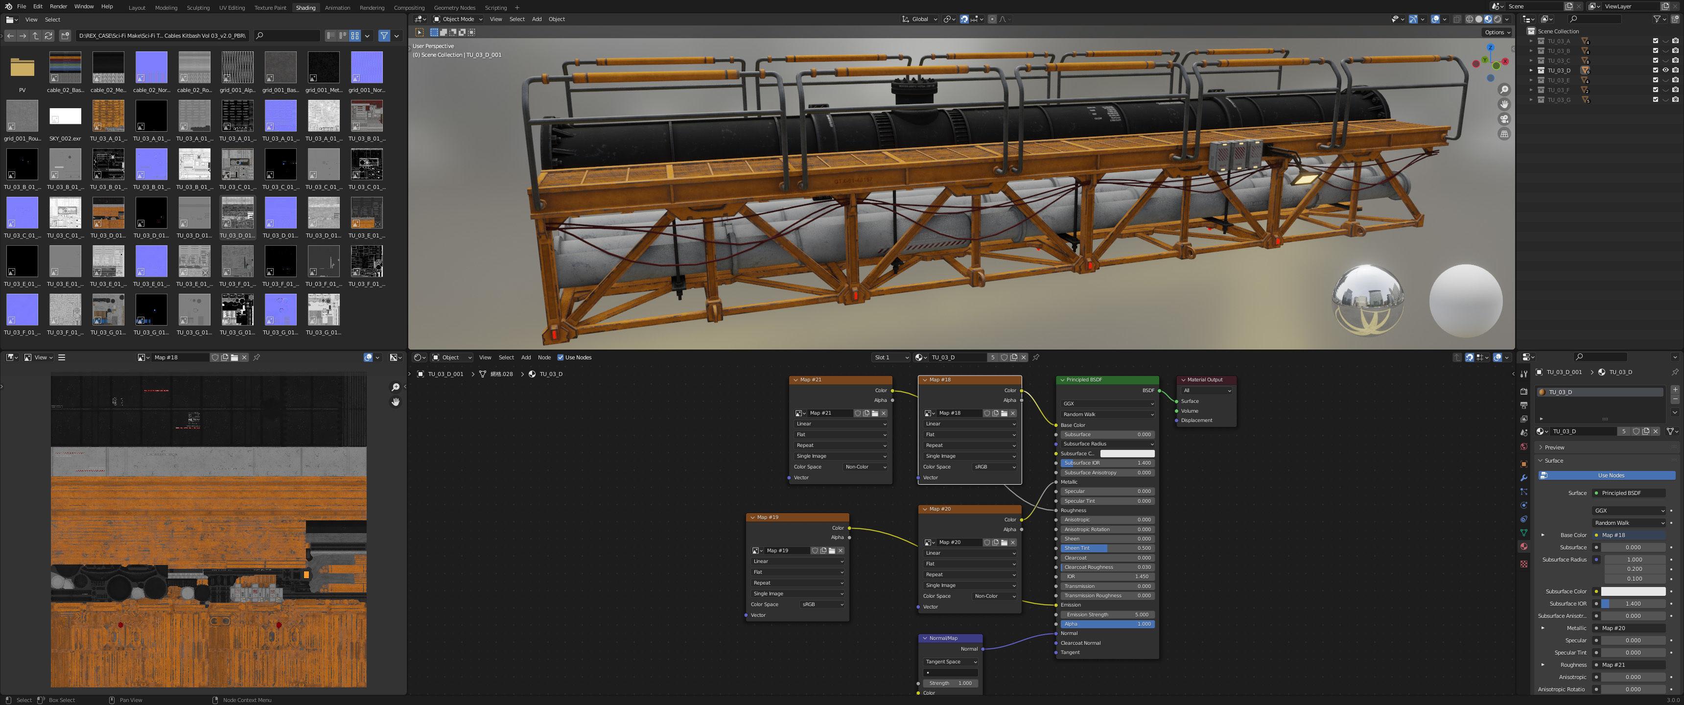Image resolution: width=1684 pixels, height=705 pixels.
Task: Open Global transform orientation dropdown
Action: point(920,19)
